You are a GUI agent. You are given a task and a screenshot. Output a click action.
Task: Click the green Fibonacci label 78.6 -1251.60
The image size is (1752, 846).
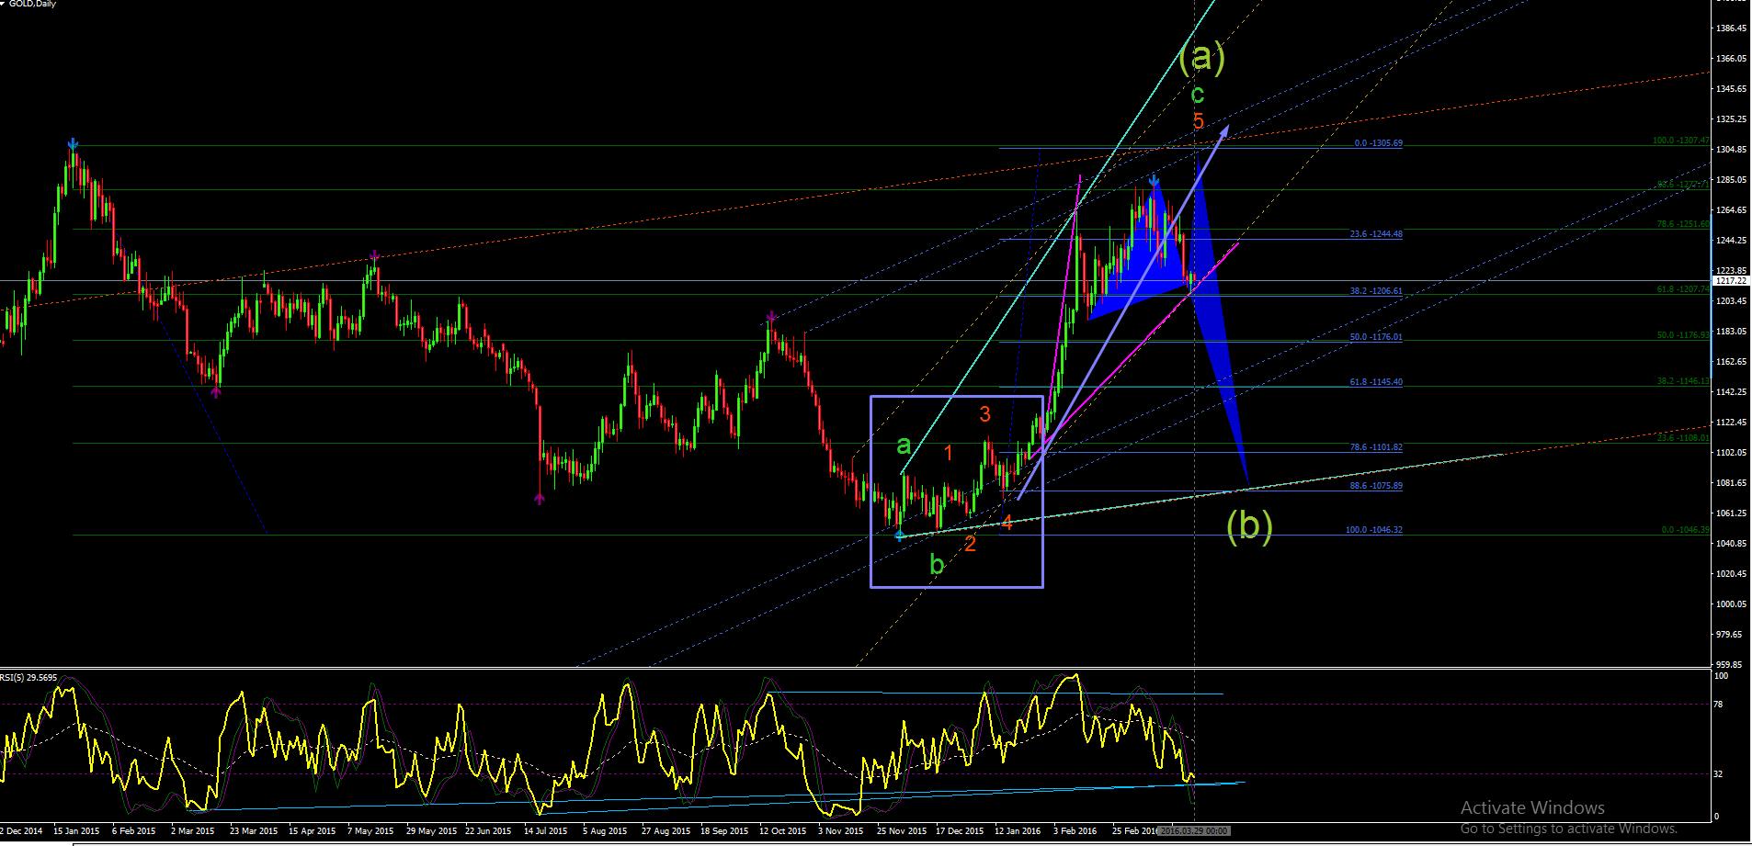point(1683,224)
